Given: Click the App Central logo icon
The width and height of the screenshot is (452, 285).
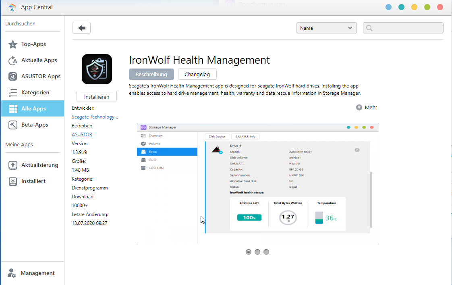Looking at the screenshot, I should tap(12, 7).
